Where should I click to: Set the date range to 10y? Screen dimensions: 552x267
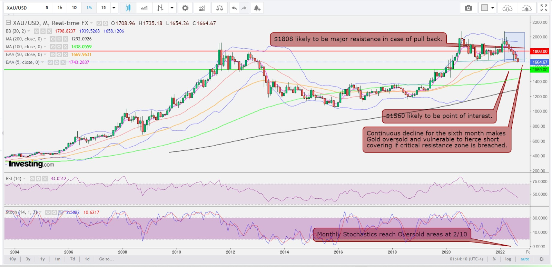click(12, 259)
